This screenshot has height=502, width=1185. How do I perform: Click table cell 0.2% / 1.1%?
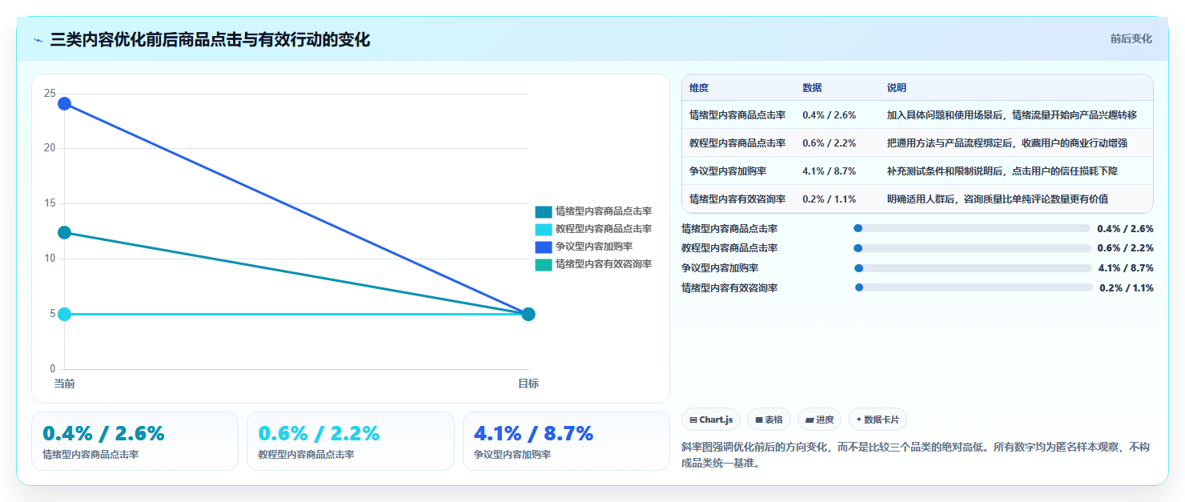click(829, 199)
